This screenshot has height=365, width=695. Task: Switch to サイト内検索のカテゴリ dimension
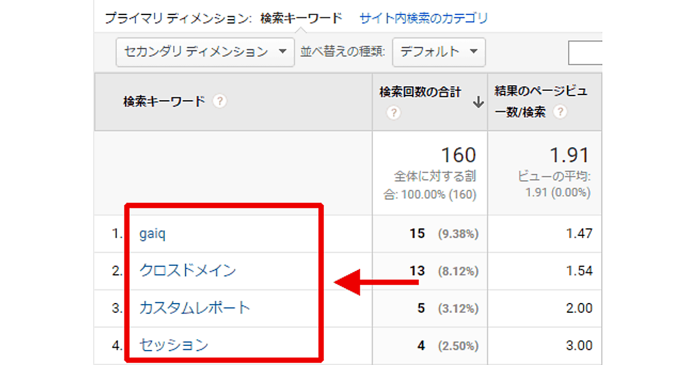coord(423,18)
